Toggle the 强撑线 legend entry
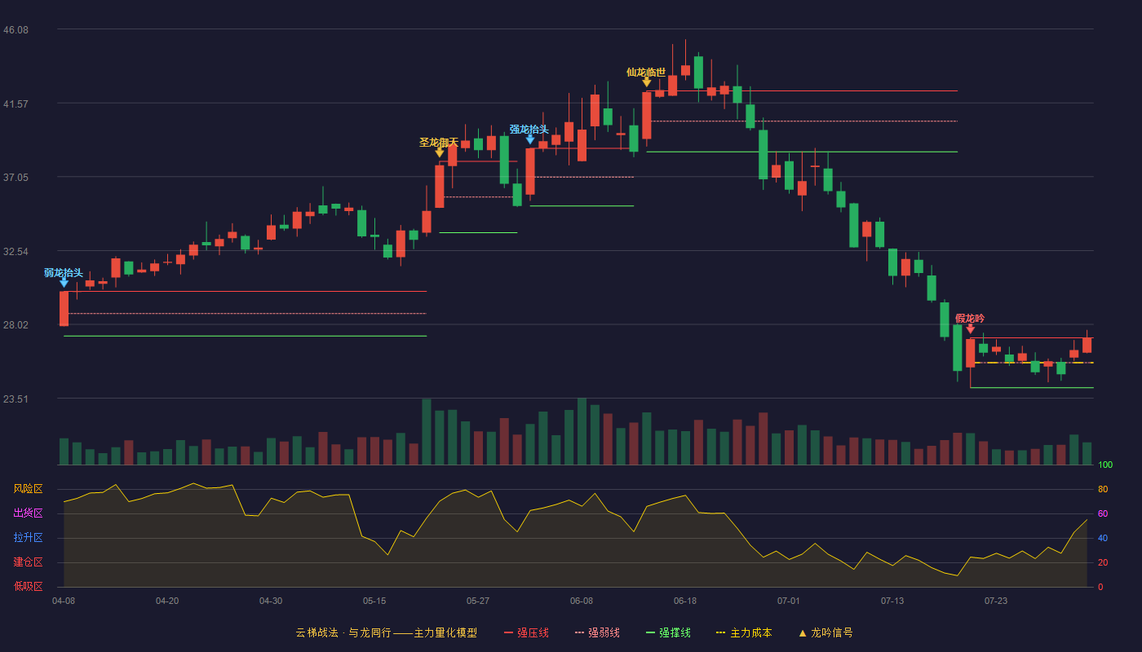The height and width of the screenshot is (652, 1142). [x=668, y=632]
